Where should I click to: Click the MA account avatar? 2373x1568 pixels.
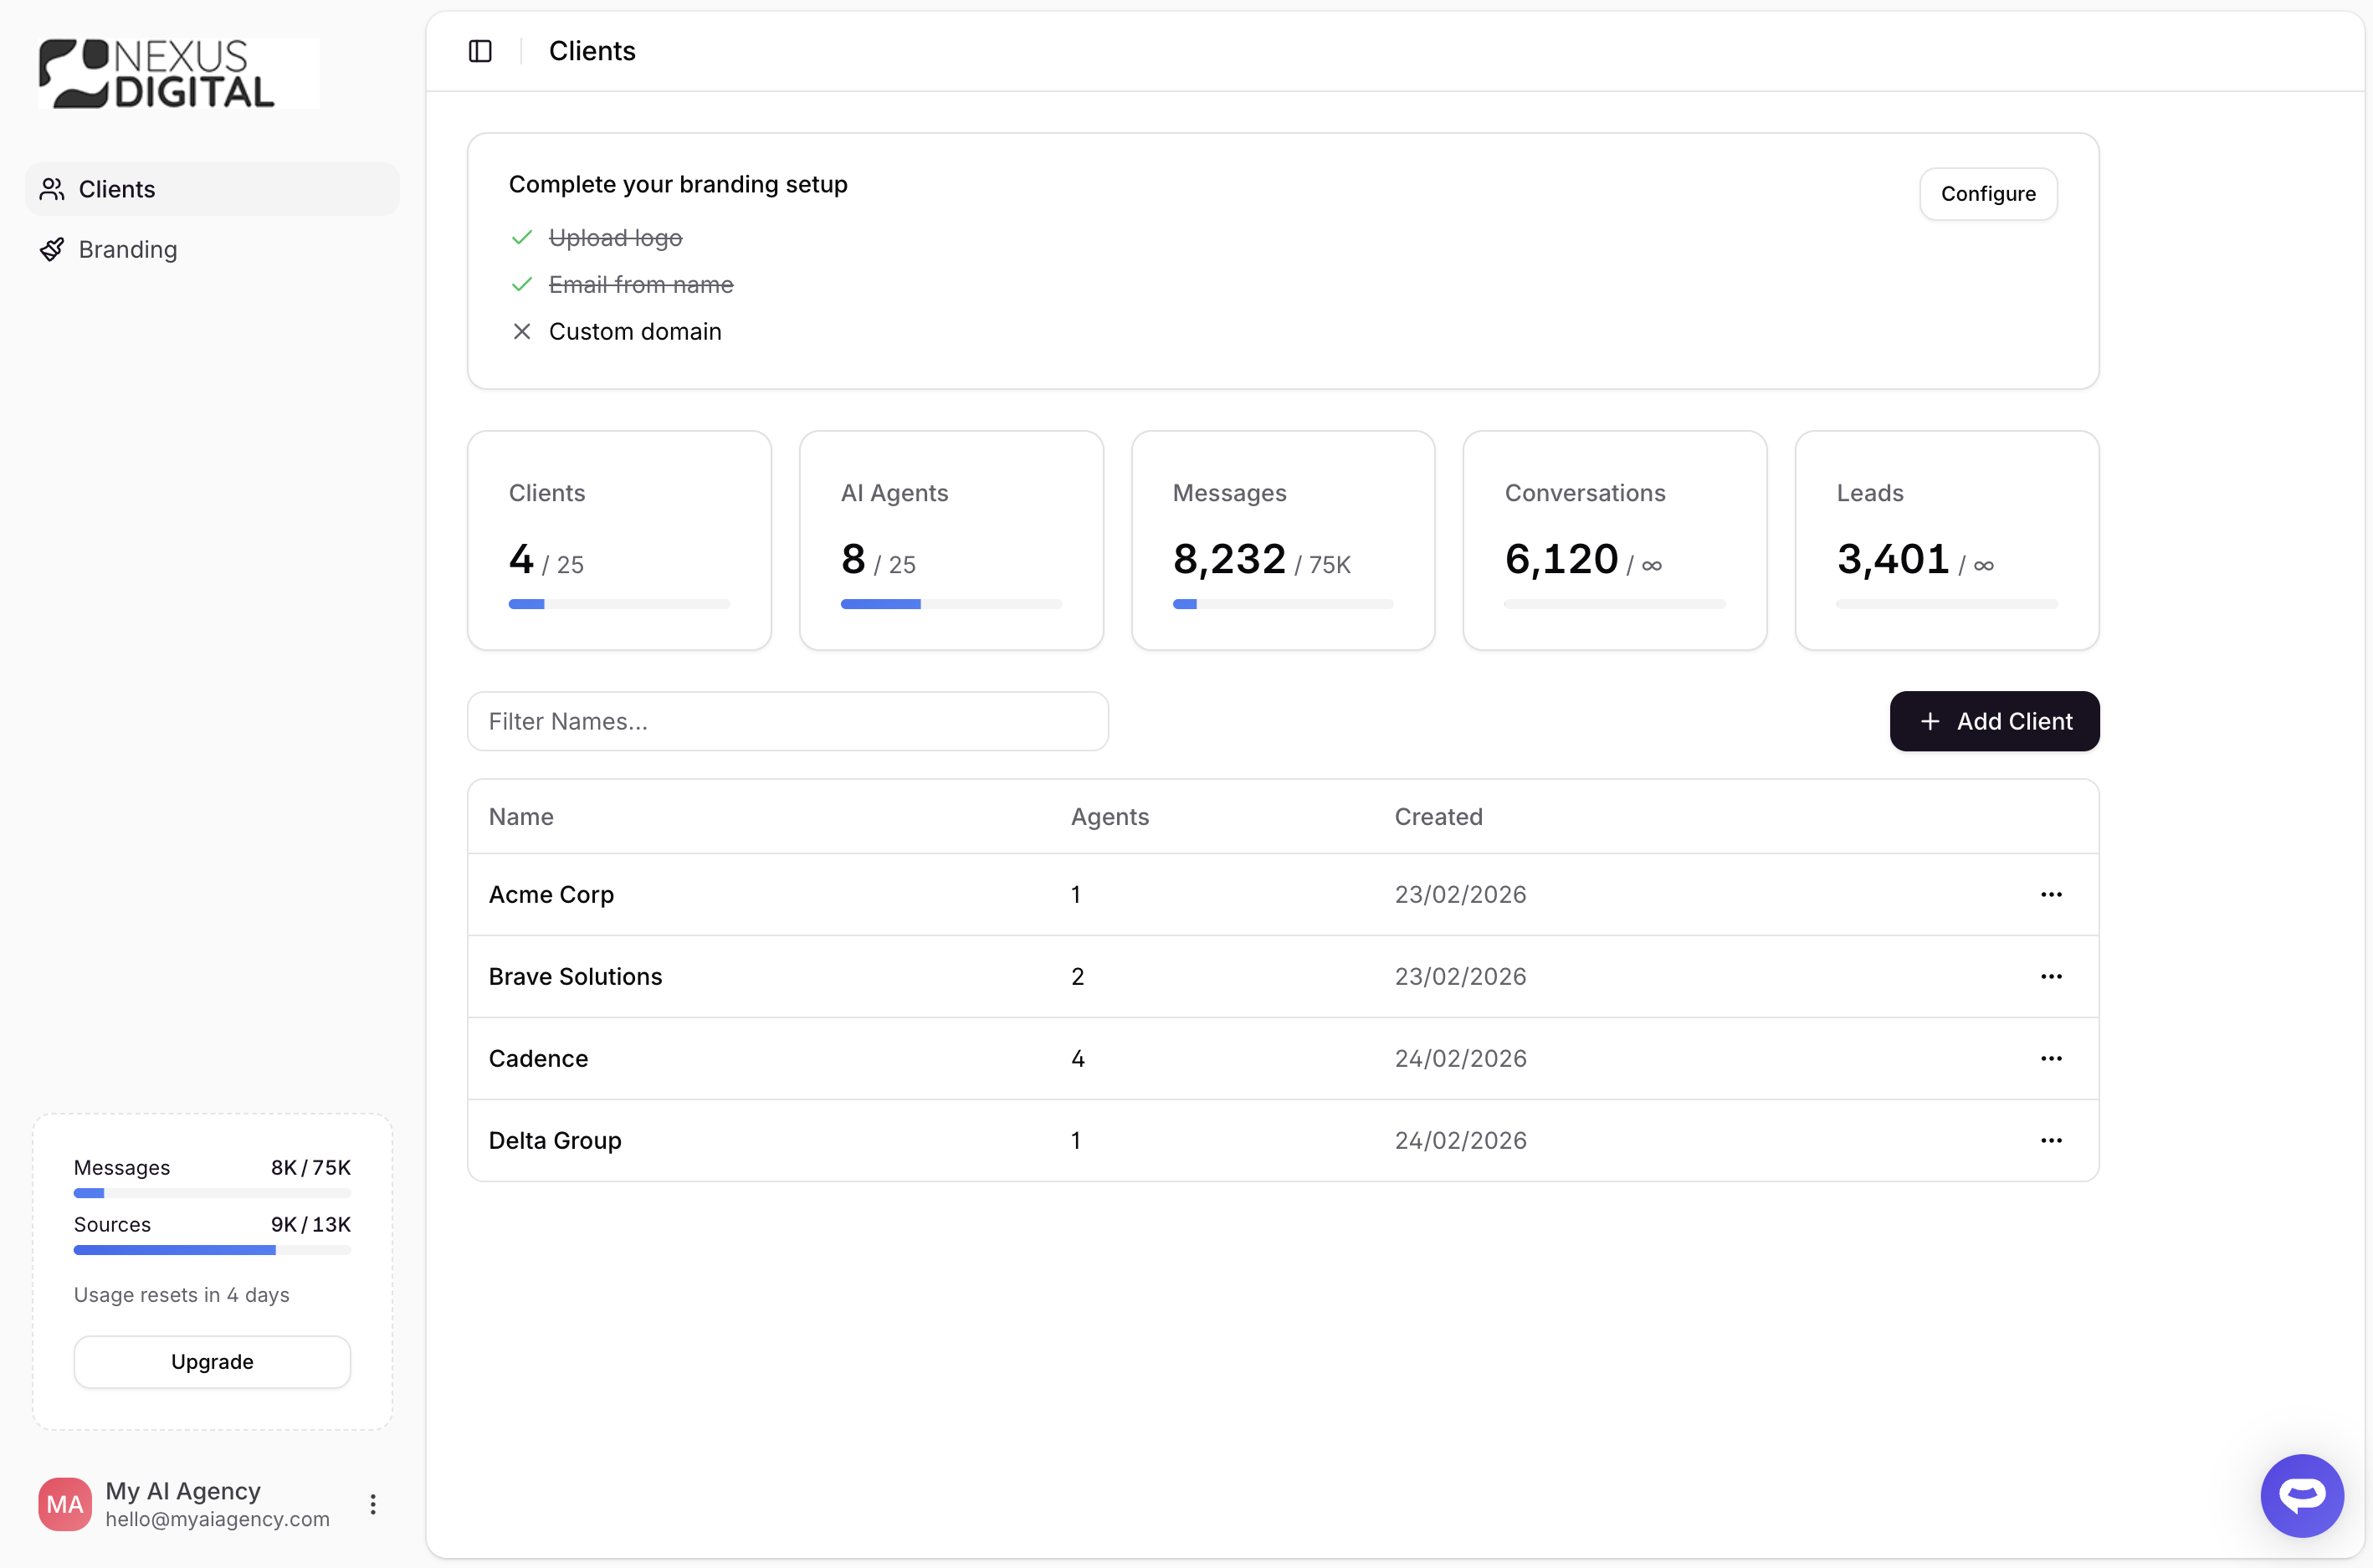[x=65, y=1504]
